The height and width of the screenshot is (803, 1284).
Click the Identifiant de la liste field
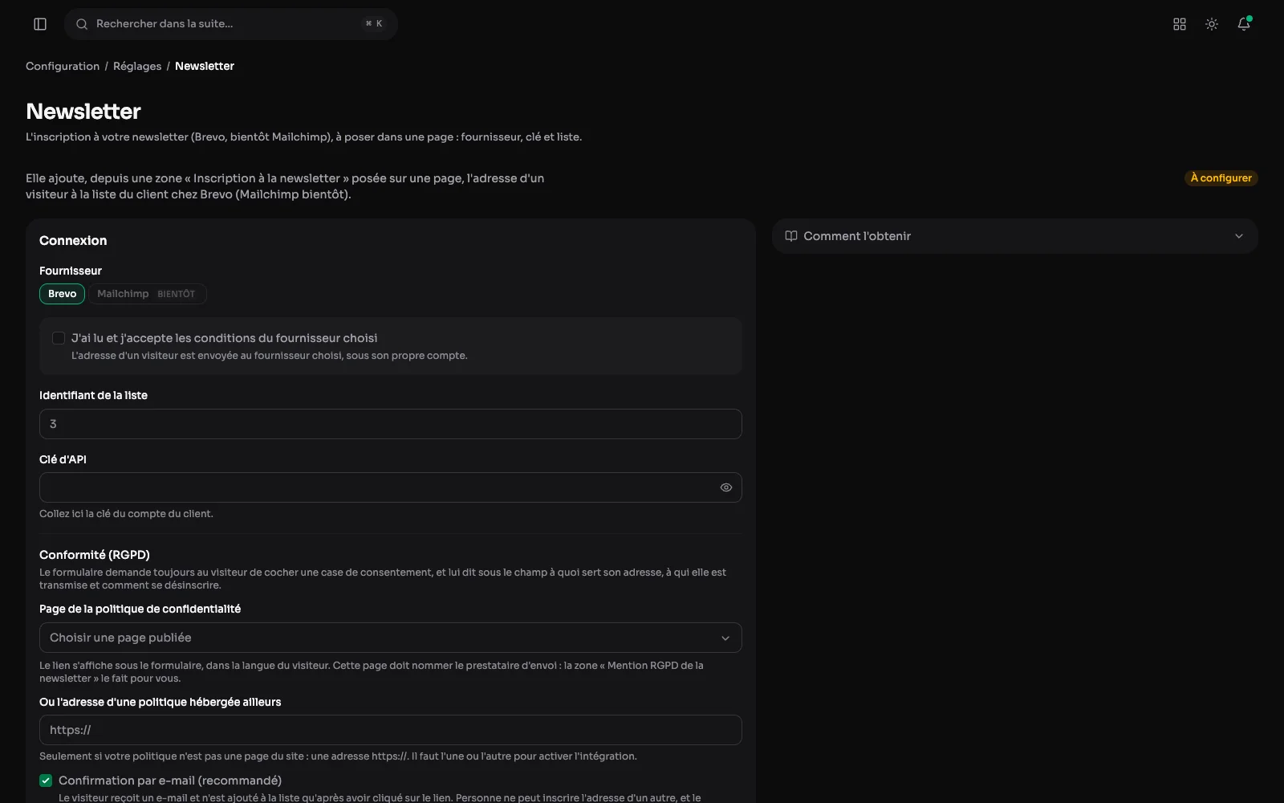[391, 424]
